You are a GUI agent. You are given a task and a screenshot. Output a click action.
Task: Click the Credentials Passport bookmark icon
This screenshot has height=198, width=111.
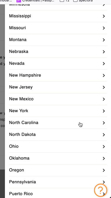pos(19,1)
